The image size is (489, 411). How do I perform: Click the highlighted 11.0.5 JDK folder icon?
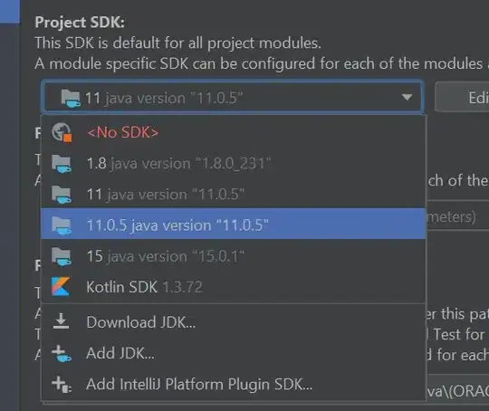(62, 225)
